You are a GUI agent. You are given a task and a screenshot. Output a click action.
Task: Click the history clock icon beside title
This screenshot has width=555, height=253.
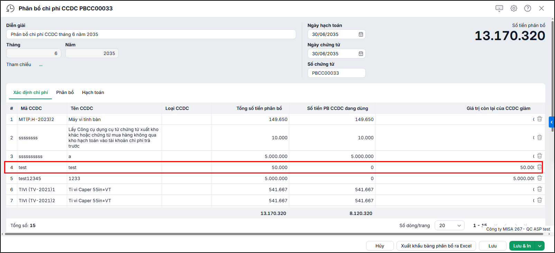point(10,8)
